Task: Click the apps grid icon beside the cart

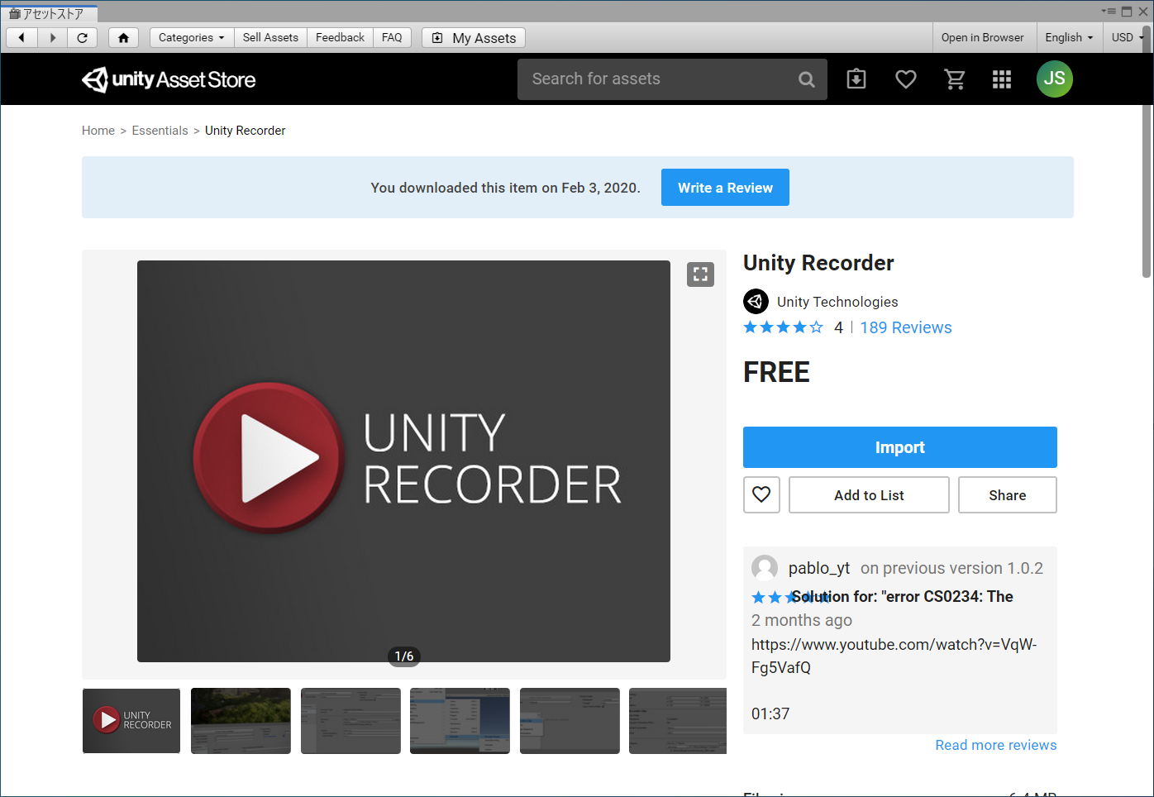Action: point(1002,79)
